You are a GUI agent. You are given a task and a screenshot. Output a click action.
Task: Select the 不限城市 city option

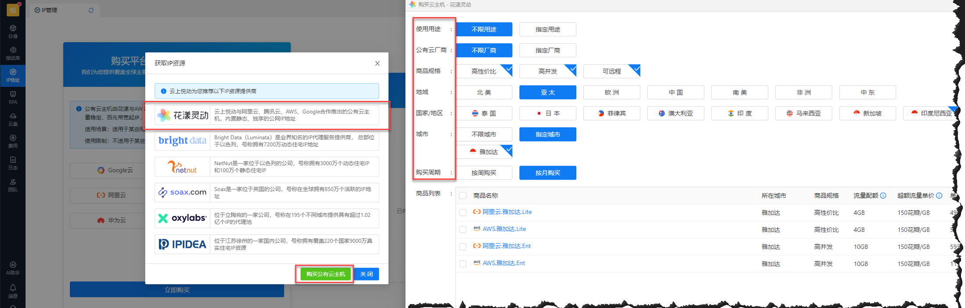point(484,135)
